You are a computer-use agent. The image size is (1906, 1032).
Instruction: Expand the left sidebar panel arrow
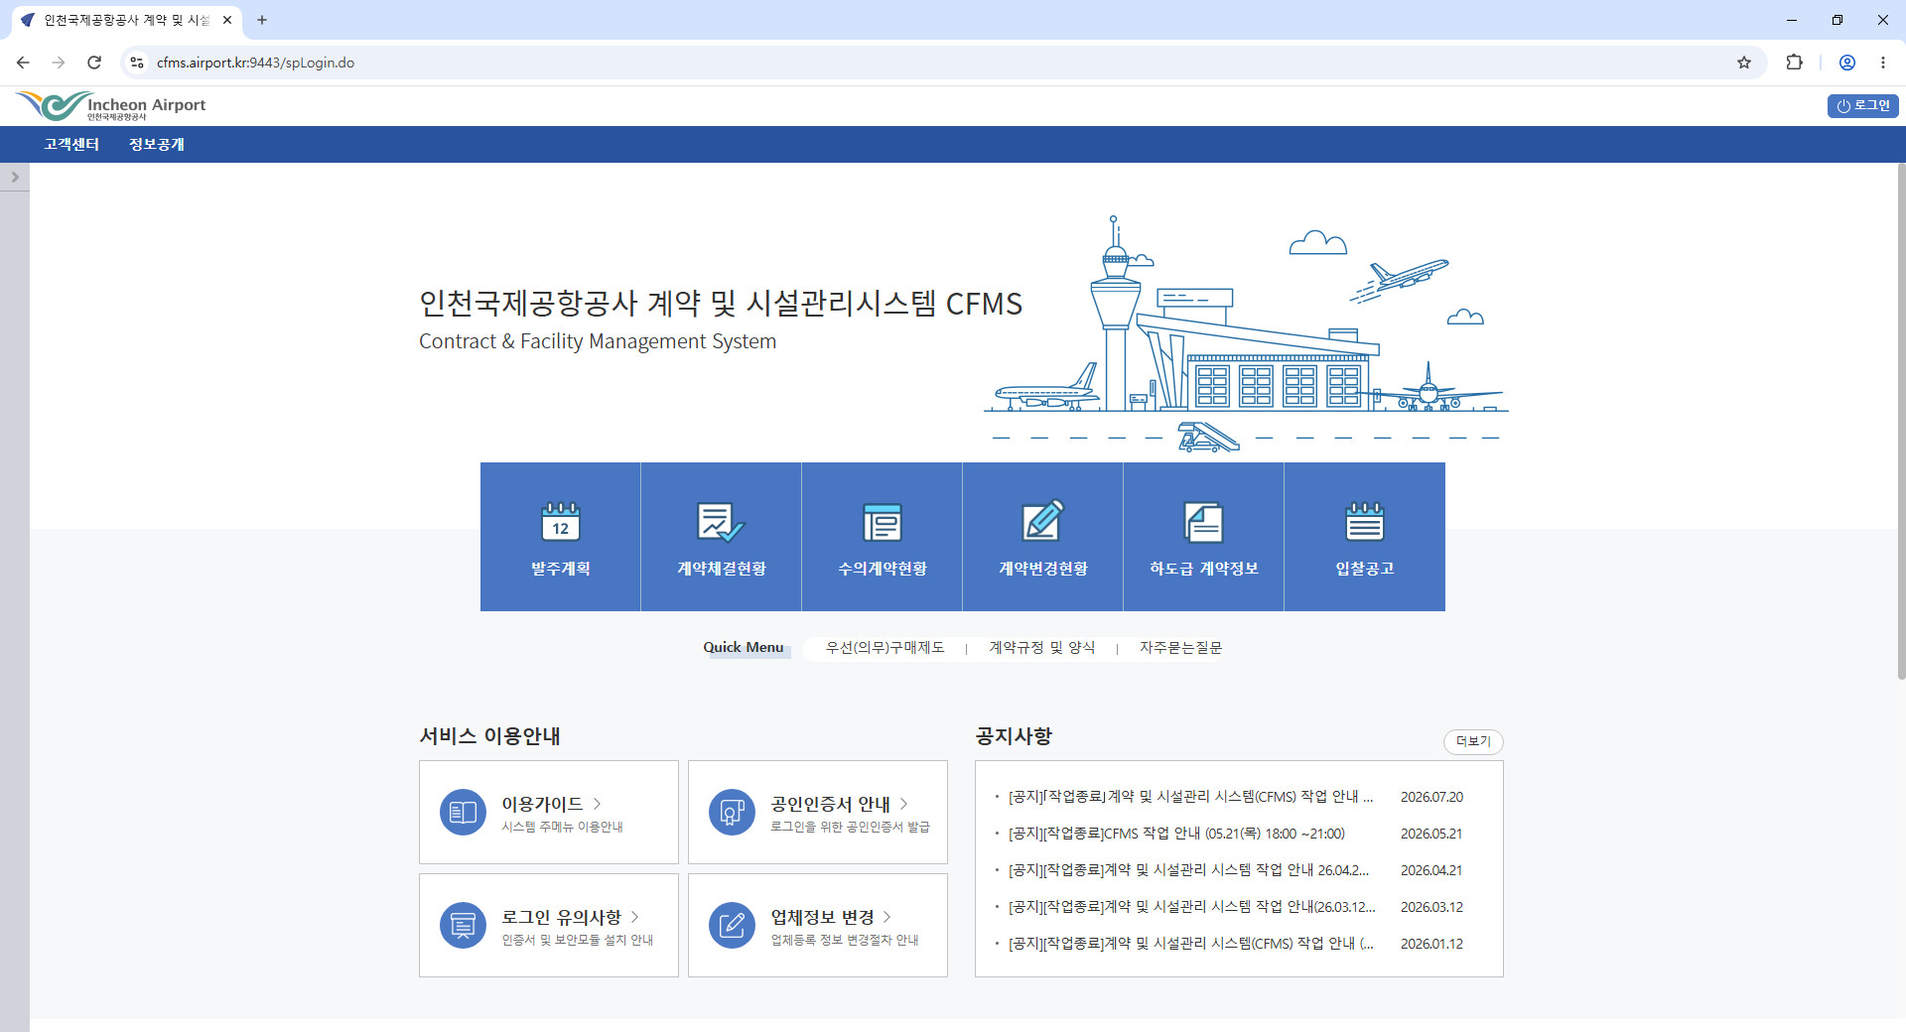(x=15, y=178)
